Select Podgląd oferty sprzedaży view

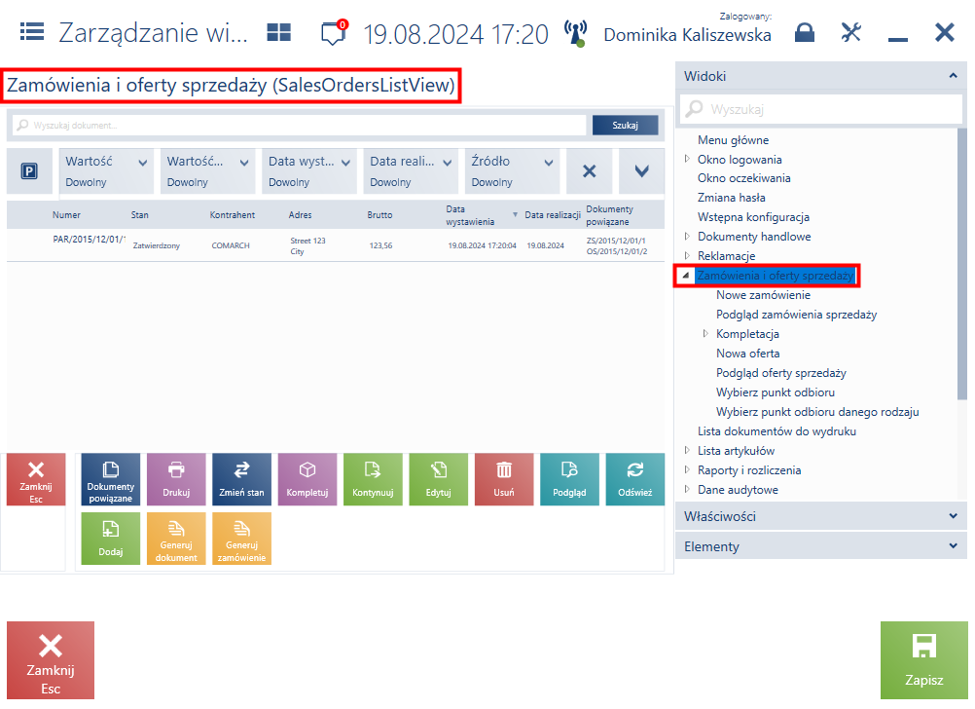[781, 373]
